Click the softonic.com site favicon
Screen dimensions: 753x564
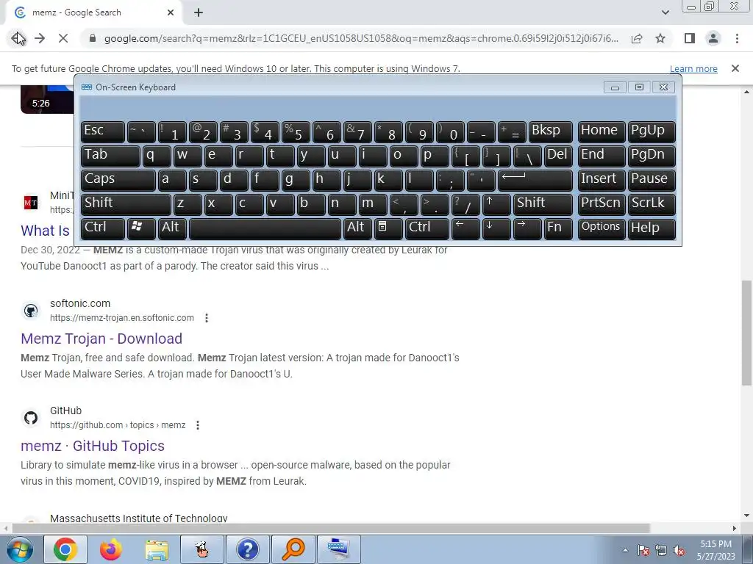coord(31,311)
